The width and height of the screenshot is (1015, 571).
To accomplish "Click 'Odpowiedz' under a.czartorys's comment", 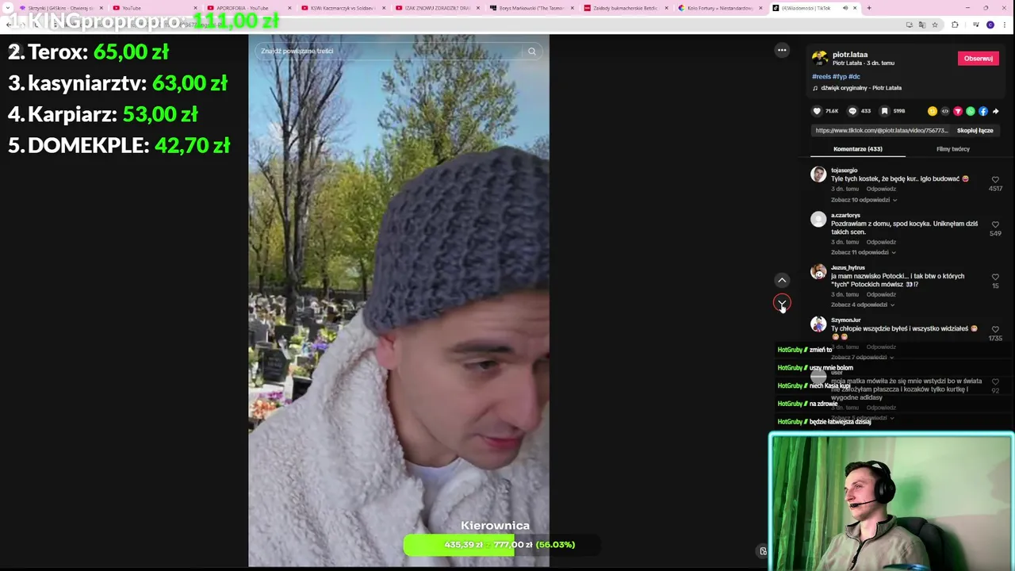I will pyautogui.click(x=881, y=242).
